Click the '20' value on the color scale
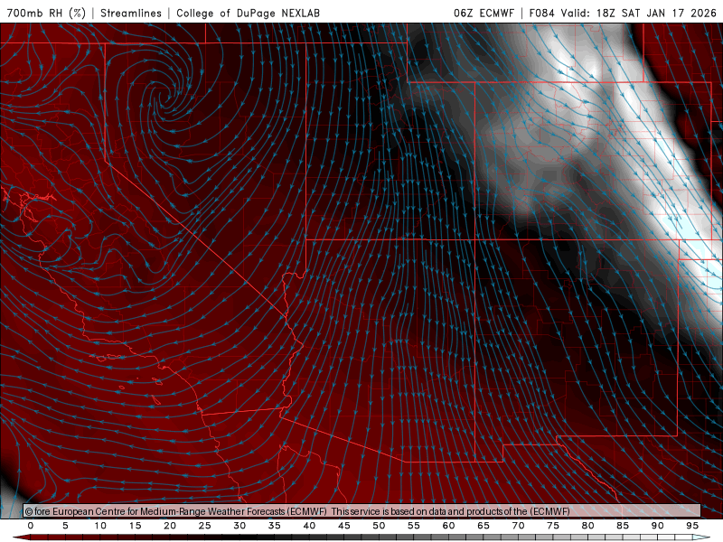The image size is (723, 542). (170, 526)
